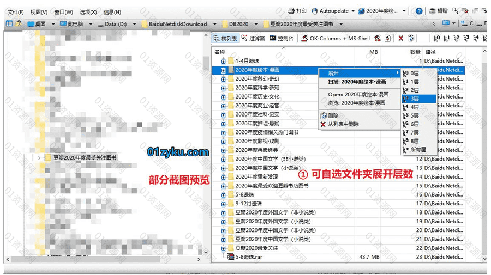Click 此电脑 breadcrumb button
The height and width of the screenshot is (275, 491).
71,24
